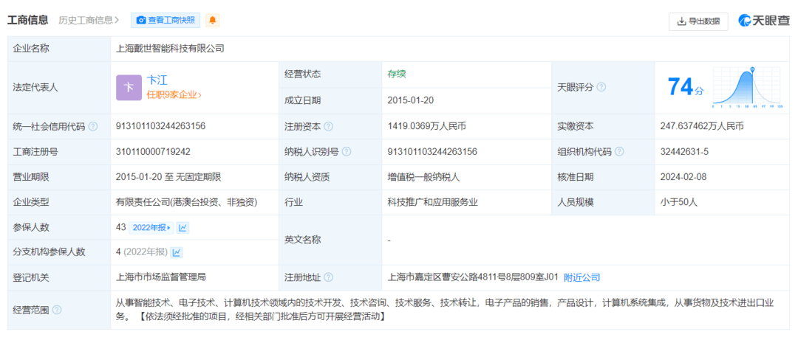Open 查看工商快照 snapshot button
Image resolution: width=798 pixels, height=340 pixels.
coord(166,21)
